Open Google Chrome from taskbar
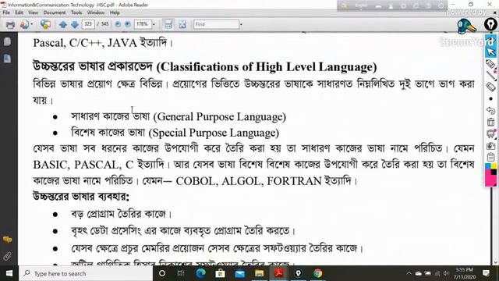The height and width of the screenshot is (281, 499). click(317, 273)
